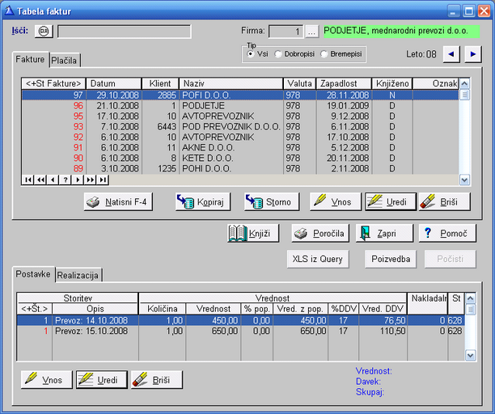Open the Firma lookup ellipsis button

311,32
